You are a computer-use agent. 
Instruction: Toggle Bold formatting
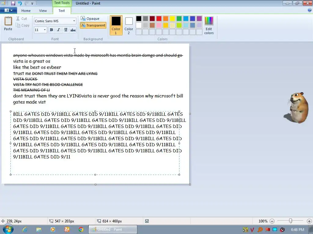[51, 30]
